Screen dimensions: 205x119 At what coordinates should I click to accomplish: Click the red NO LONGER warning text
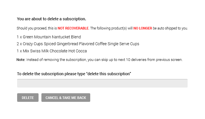tap(143, 28)
